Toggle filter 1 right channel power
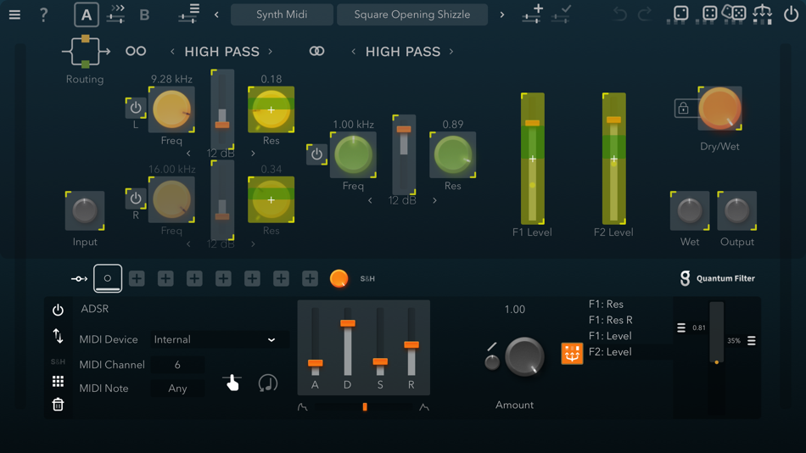This screenshot has height=453, width=806. [x=136, y=199]
